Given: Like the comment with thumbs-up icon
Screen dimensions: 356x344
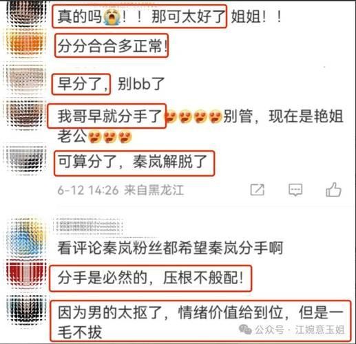Looking at the screenshot, I should (333, 189).
